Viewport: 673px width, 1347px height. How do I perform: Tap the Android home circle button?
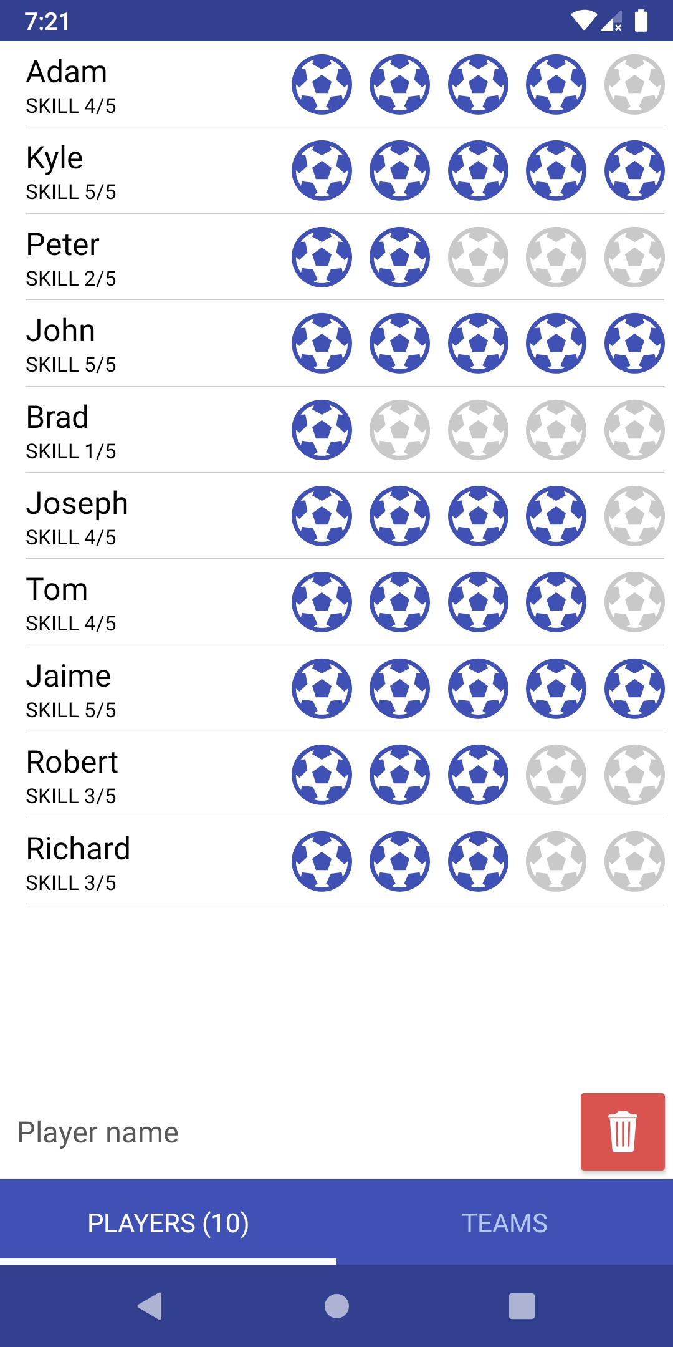click(336, 1306)
